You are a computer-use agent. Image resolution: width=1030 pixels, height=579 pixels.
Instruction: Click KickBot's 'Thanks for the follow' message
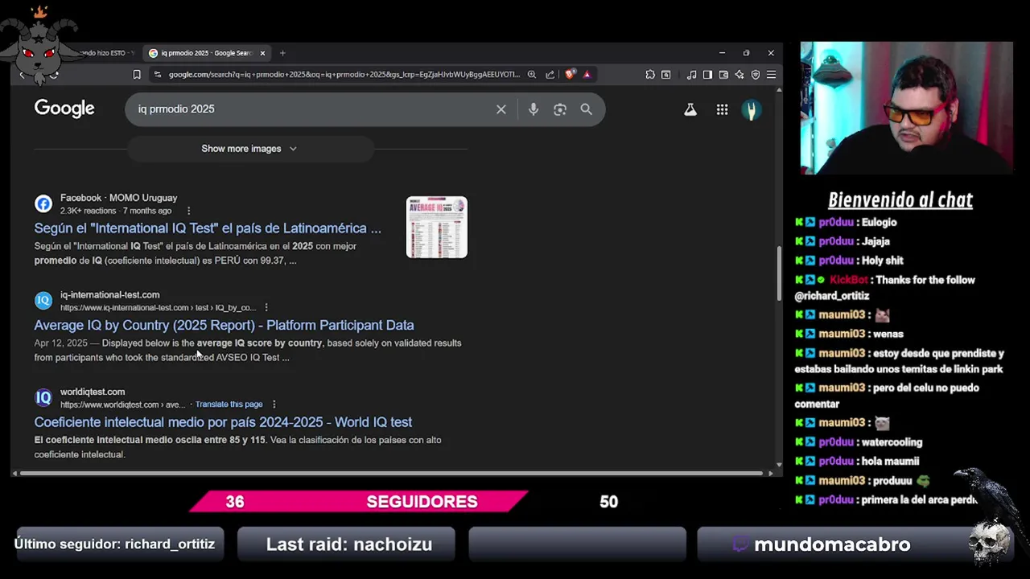[x=884, y=288]
